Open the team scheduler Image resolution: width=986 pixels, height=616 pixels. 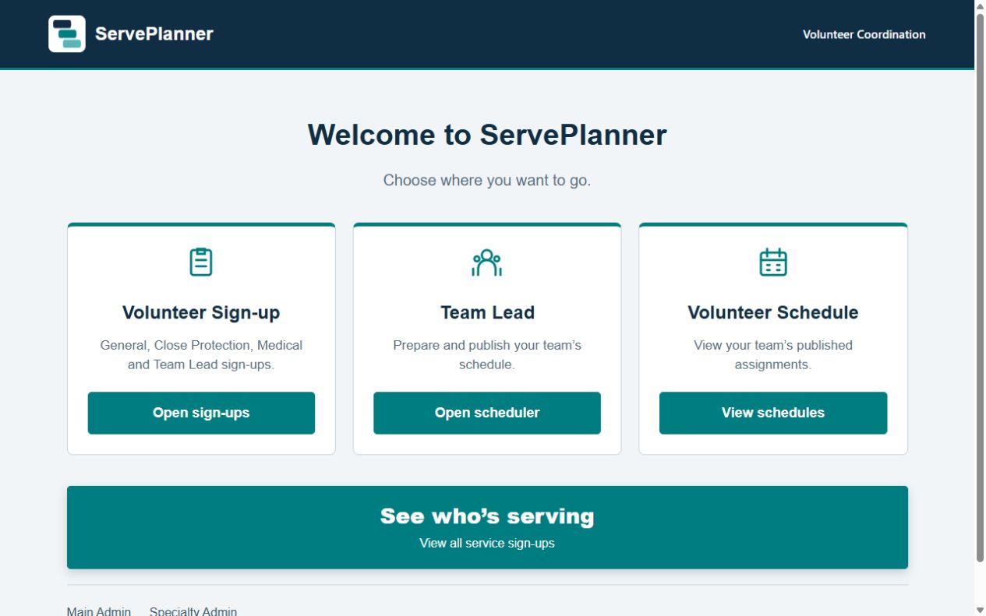click(487, 413)
